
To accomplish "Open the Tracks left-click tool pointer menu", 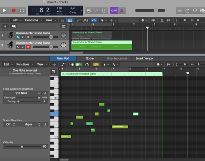I will click(x=104, y=20).
